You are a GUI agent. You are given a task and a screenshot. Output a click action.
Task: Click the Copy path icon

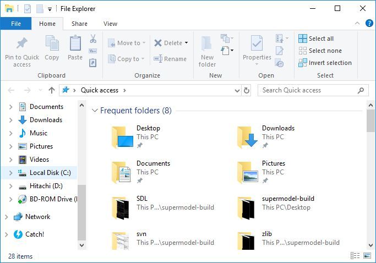pyautogui.click(x=93, y=51)
